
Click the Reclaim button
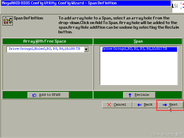pos(139,95)
